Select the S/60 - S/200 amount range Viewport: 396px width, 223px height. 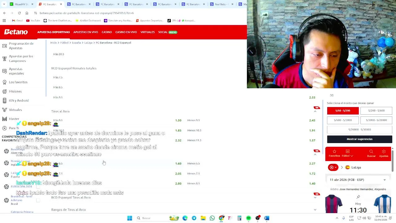343,111
